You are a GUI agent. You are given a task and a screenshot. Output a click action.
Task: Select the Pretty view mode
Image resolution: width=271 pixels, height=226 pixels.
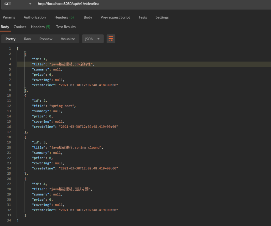pyautogui.click(x=11, y=39)
